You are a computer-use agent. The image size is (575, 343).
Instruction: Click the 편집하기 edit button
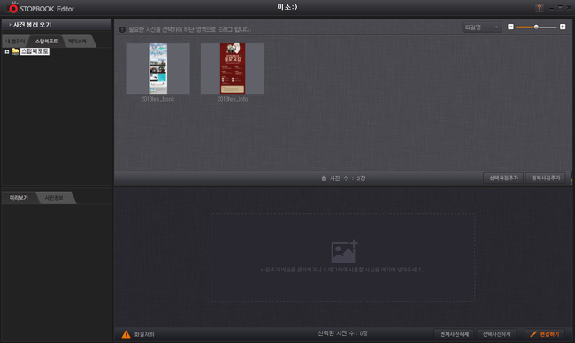point(545,334)
